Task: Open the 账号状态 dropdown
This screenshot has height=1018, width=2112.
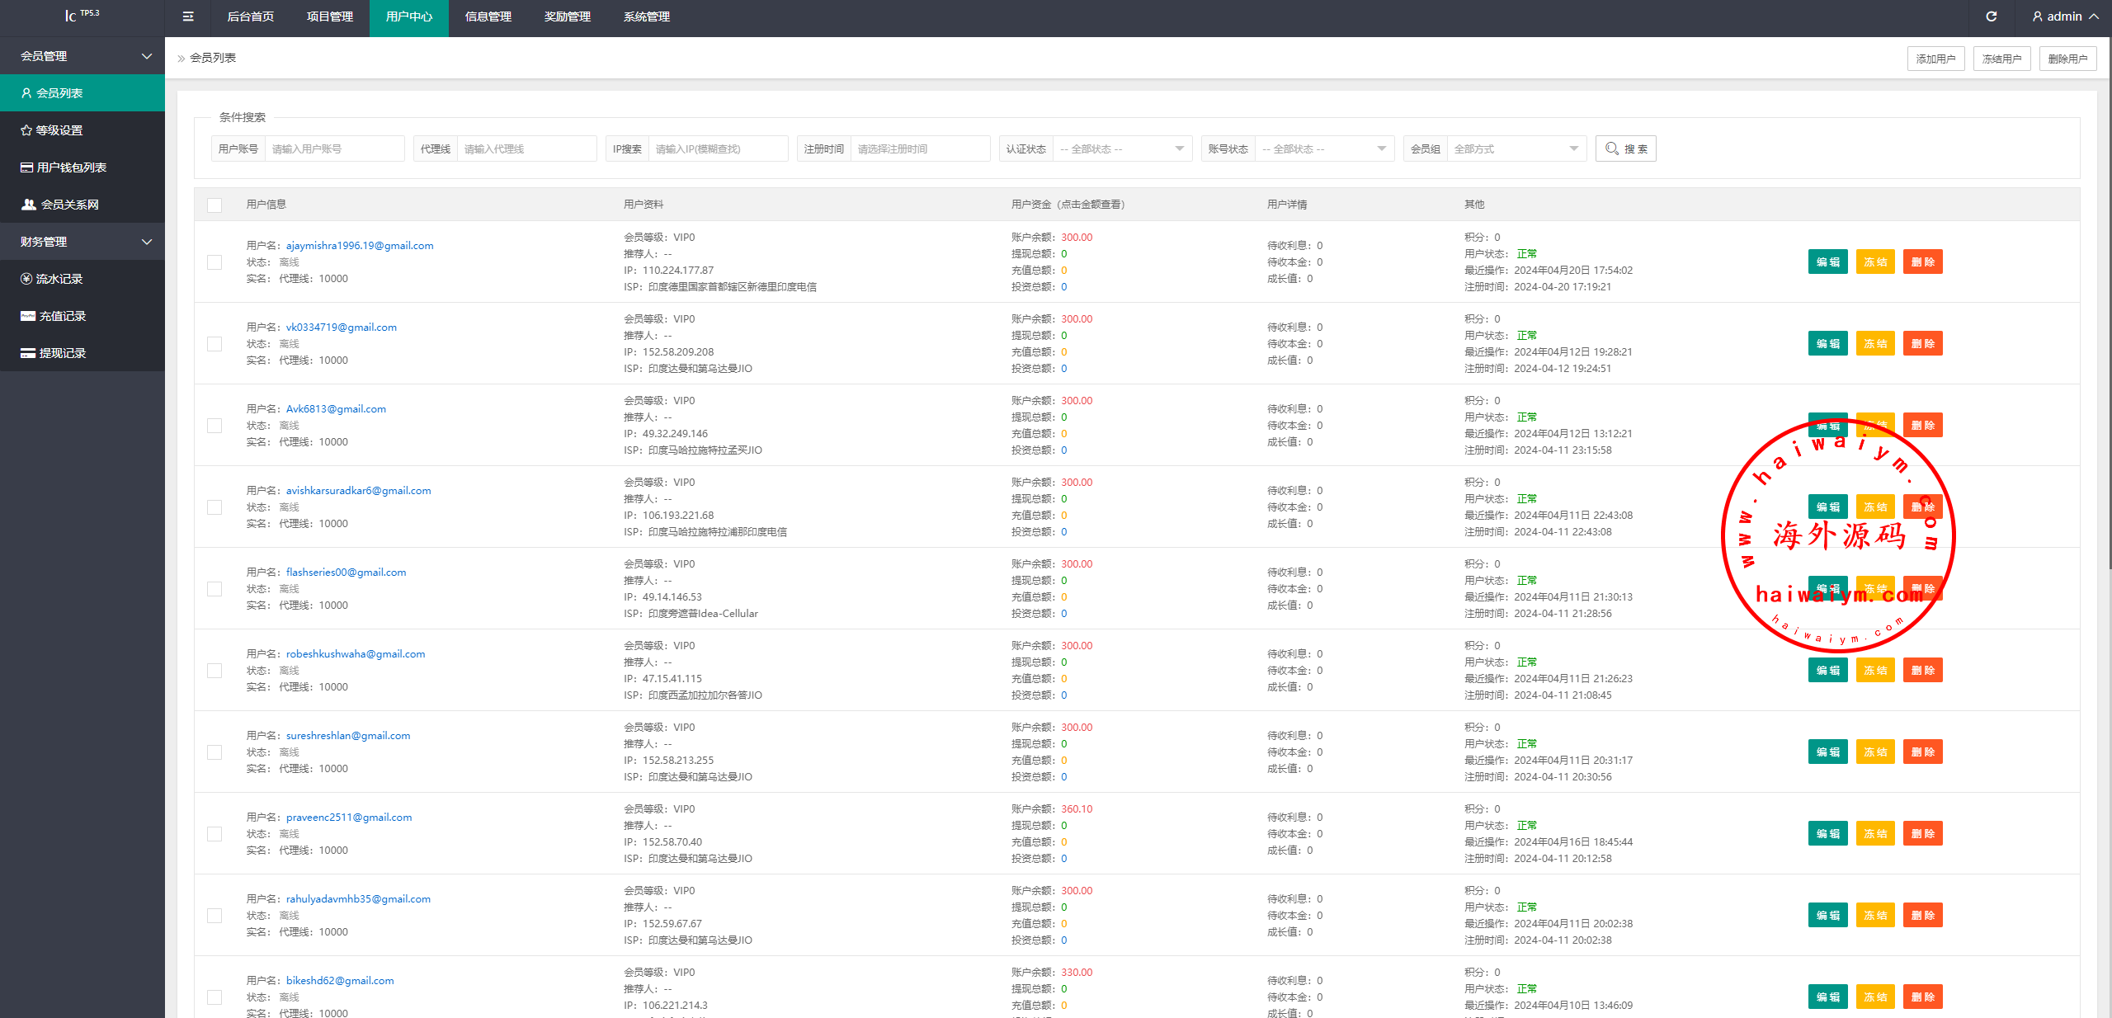Action: point(1323,148)
